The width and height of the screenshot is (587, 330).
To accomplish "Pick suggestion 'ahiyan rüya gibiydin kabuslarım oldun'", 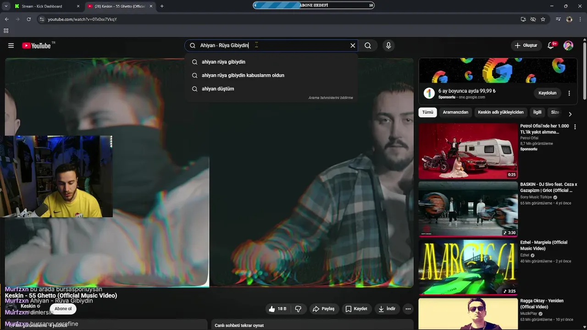I will [x=271, y=75].
